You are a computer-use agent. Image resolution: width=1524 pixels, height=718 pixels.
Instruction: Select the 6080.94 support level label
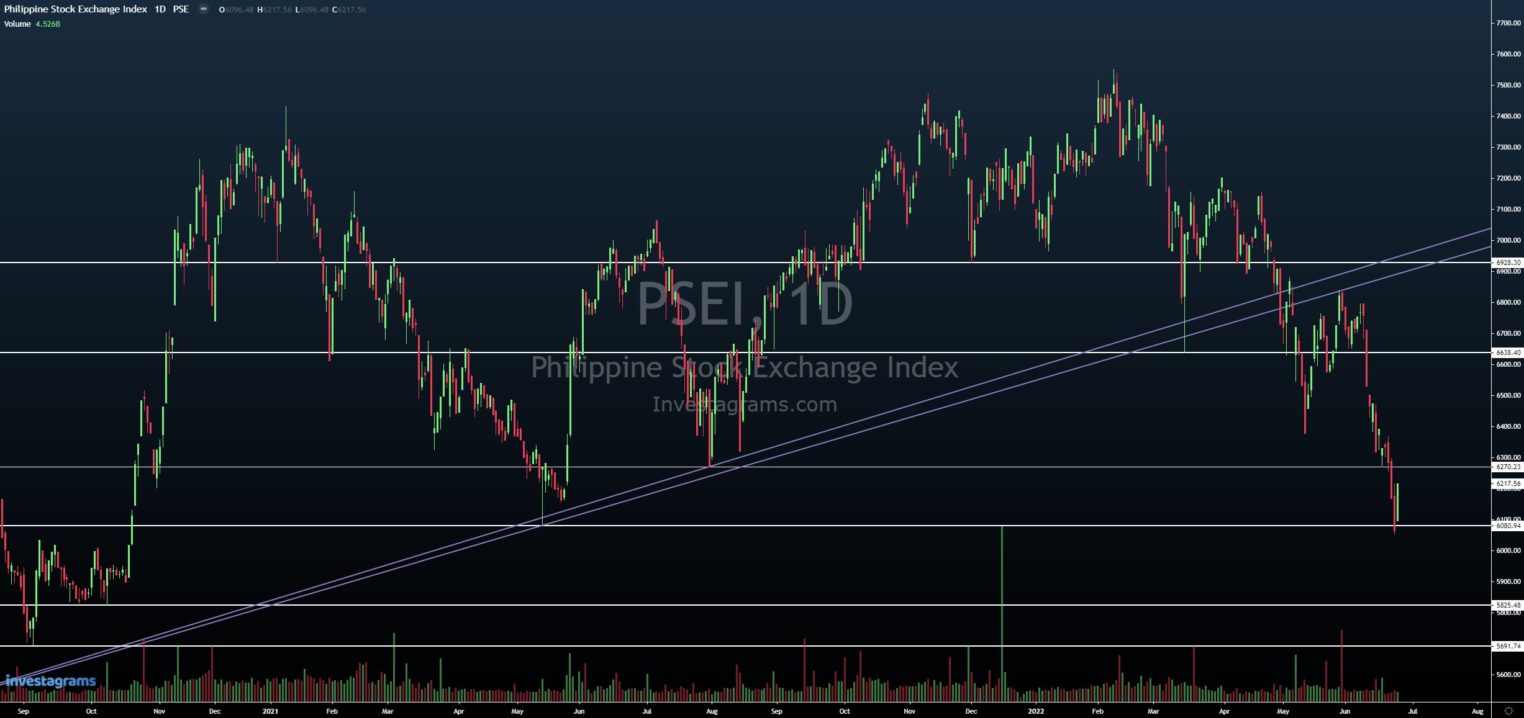pos(1508,526)
